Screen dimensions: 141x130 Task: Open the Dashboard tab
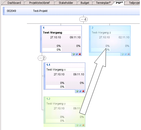click(x=14, y=3)
